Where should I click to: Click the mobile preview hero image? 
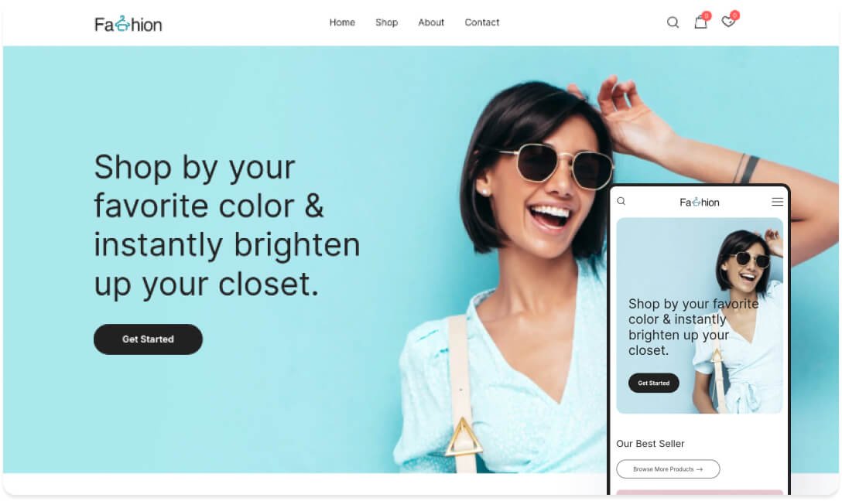tap(700, 315)
